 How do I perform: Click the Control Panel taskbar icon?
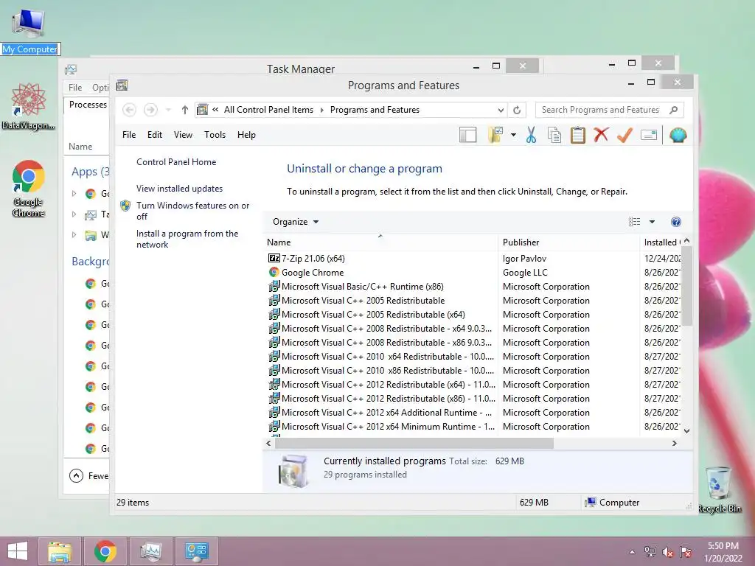coord(196,551)
